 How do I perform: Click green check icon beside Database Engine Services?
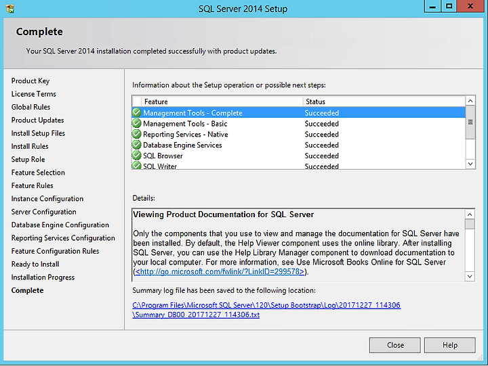[x=137, y=145]
